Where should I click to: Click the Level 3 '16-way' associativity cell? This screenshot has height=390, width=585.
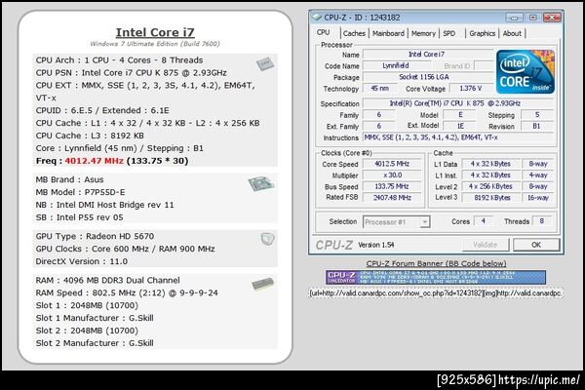(538, 197)
